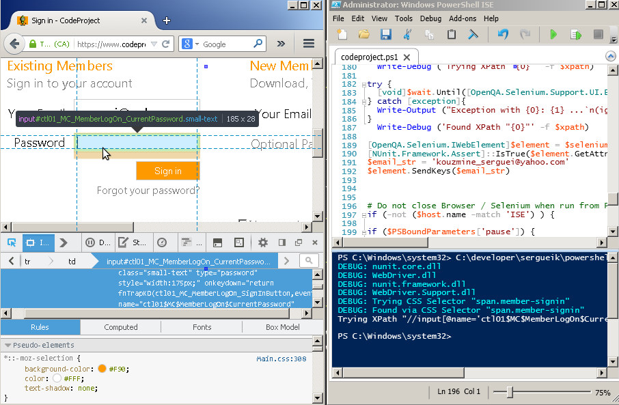Screen dimensions: 619x405
Task: Open the Style Editor panel in devtools
Action: point(133,242)
